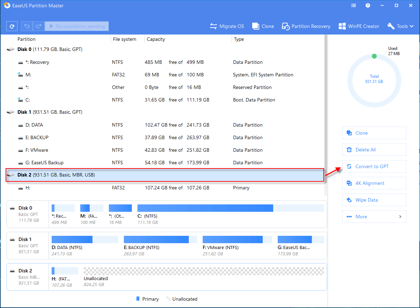Viewport: 420px width, 308px height.
Task: Click the Partition column header
Action: pyautogui.click(x=27, y=39)
